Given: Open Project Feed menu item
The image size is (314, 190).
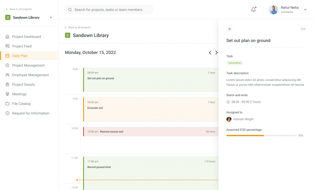Looking at the screenshot, I should tap(29, 46).
